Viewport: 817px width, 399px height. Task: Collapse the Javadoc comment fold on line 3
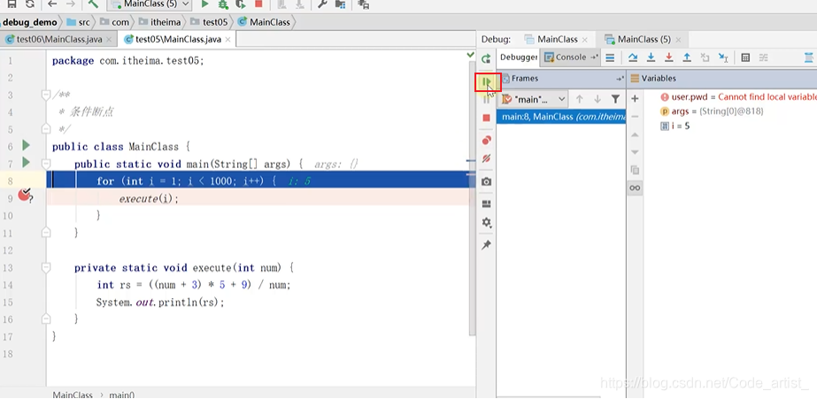coord(46,96)
